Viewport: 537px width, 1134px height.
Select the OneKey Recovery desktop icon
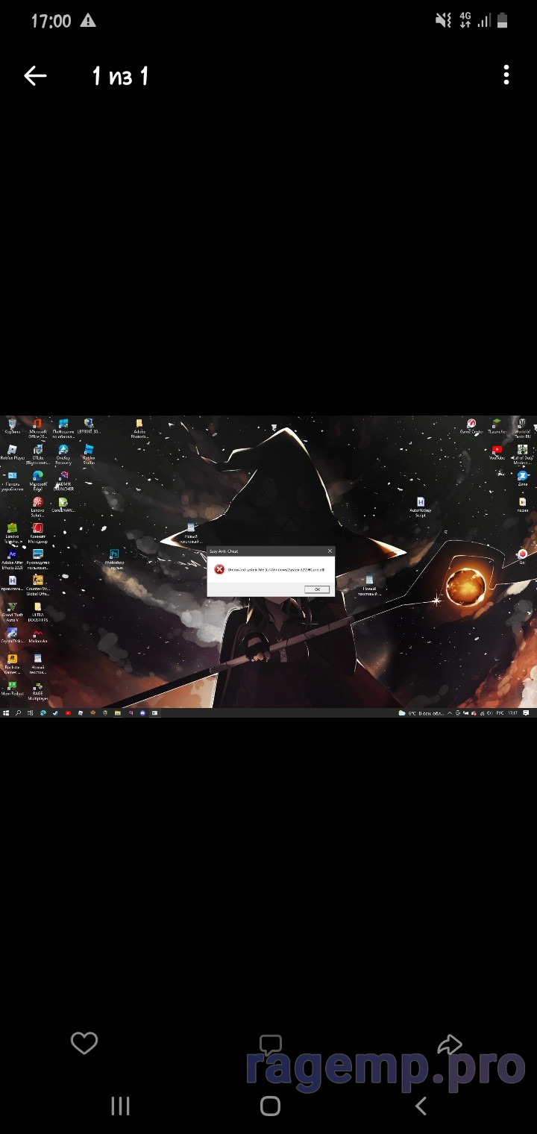click(x=63, y=454)
